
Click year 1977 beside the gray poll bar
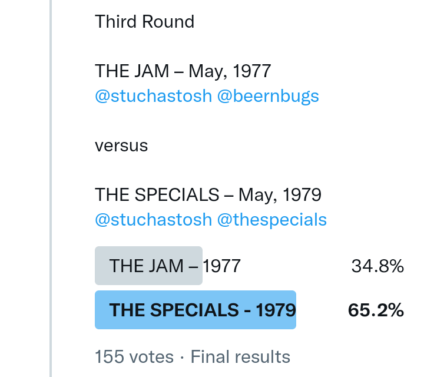coord(222,266)
